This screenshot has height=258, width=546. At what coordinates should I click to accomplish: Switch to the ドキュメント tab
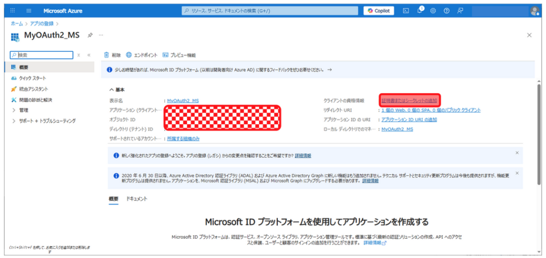tap(137, 199)
